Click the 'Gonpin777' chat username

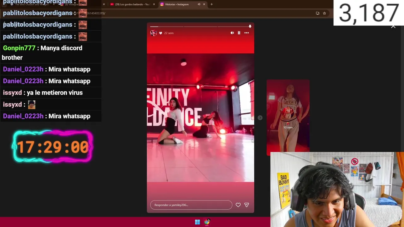(x=19, y=48)
